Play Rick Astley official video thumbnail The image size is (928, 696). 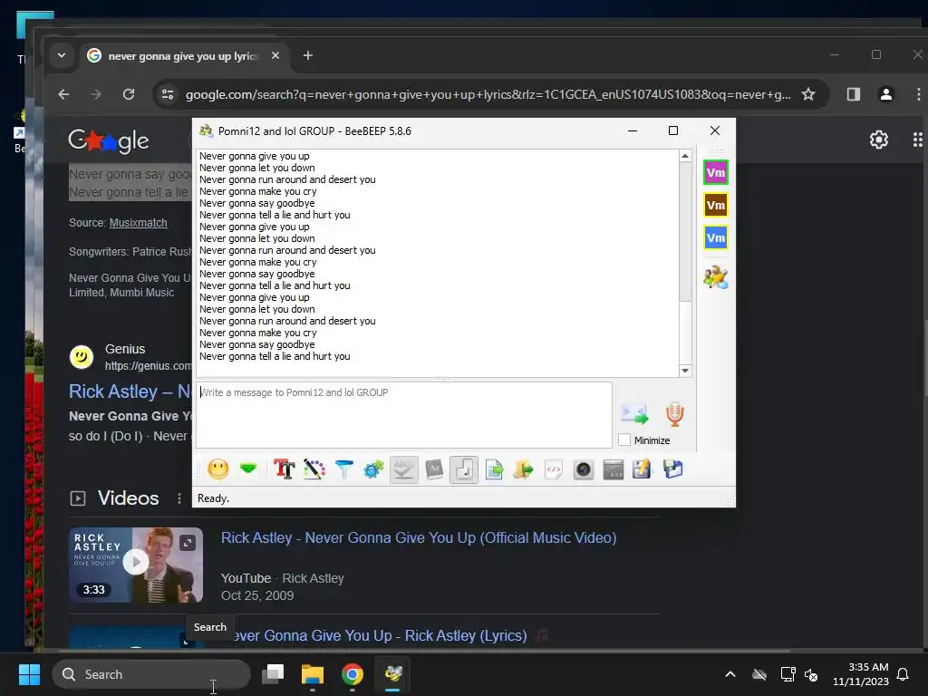[136, 565]
